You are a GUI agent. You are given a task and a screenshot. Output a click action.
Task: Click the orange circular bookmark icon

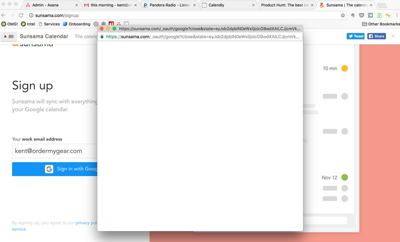96,24
